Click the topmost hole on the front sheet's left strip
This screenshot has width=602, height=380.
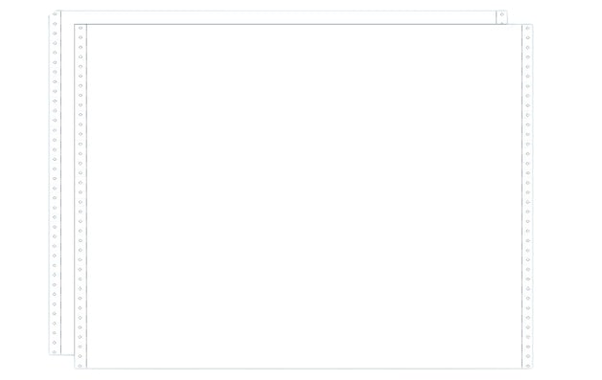[x=81, y=28]
